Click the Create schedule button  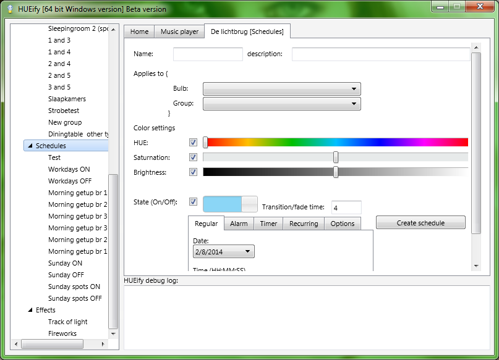tap(420, 223)
